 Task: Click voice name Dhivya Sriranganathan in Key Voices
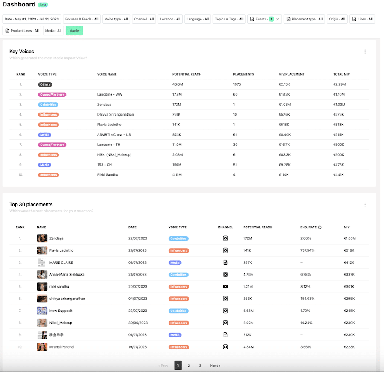[115, 115]
